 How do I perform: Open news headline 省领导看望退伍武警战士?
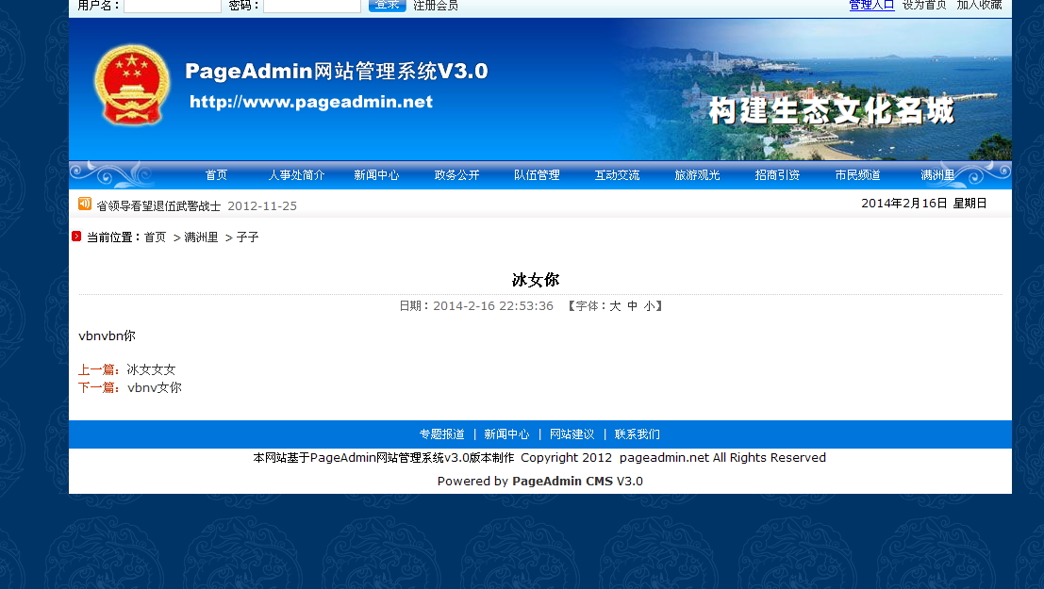point(158,205)
